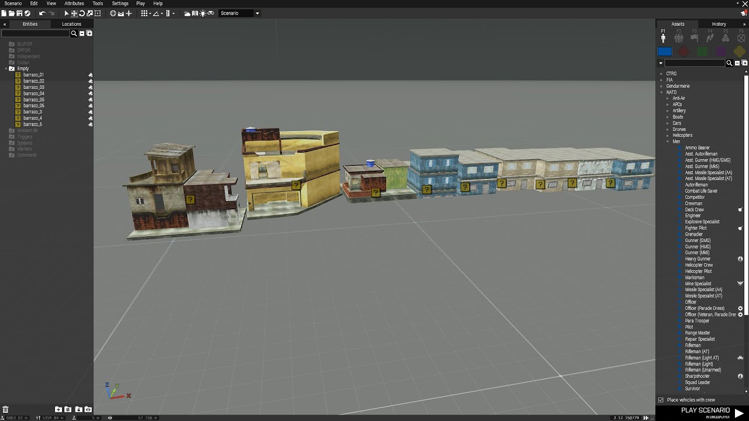Open the map globe view icon
This screenshot has height=421, width=749.
point(113,13)
